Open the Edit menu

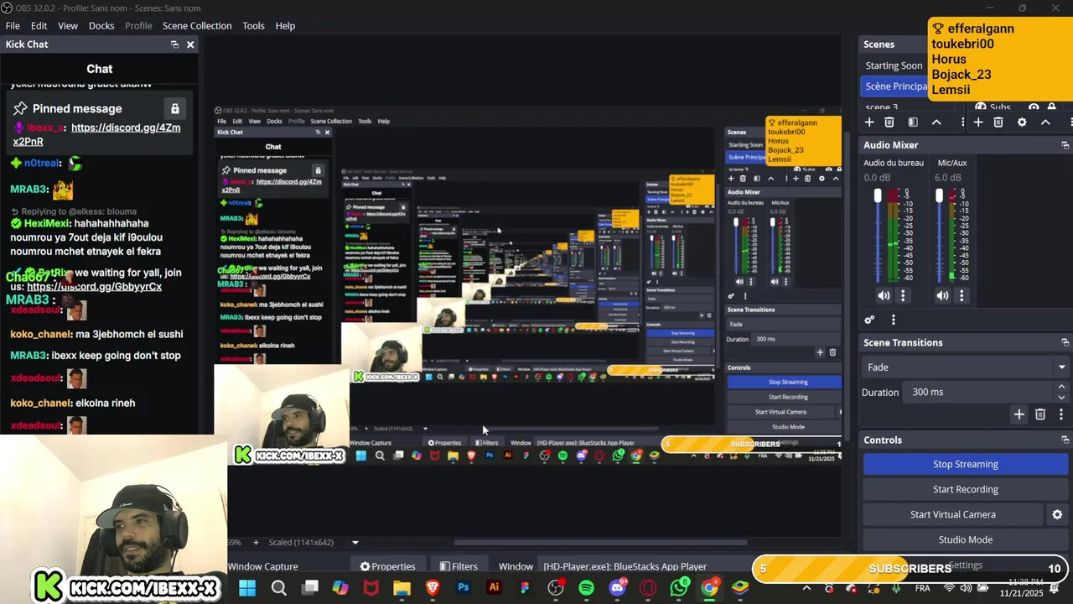pos(39,26)
